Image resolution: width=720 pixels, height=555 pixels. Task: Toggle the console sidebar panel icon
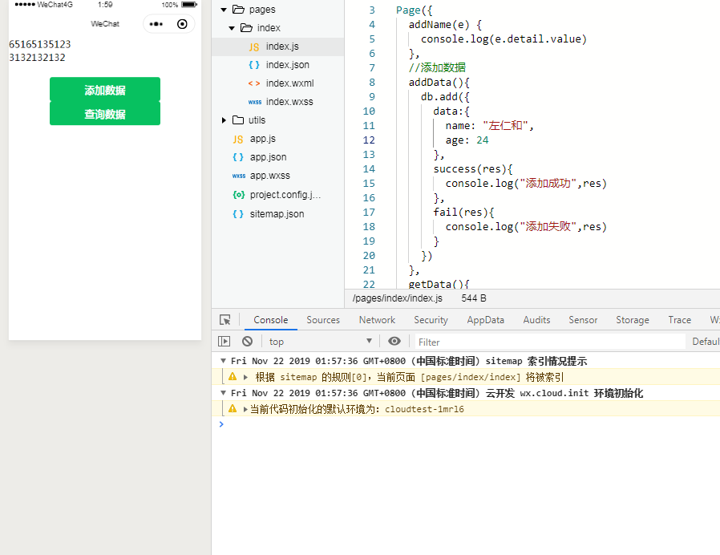coord(224,342)
